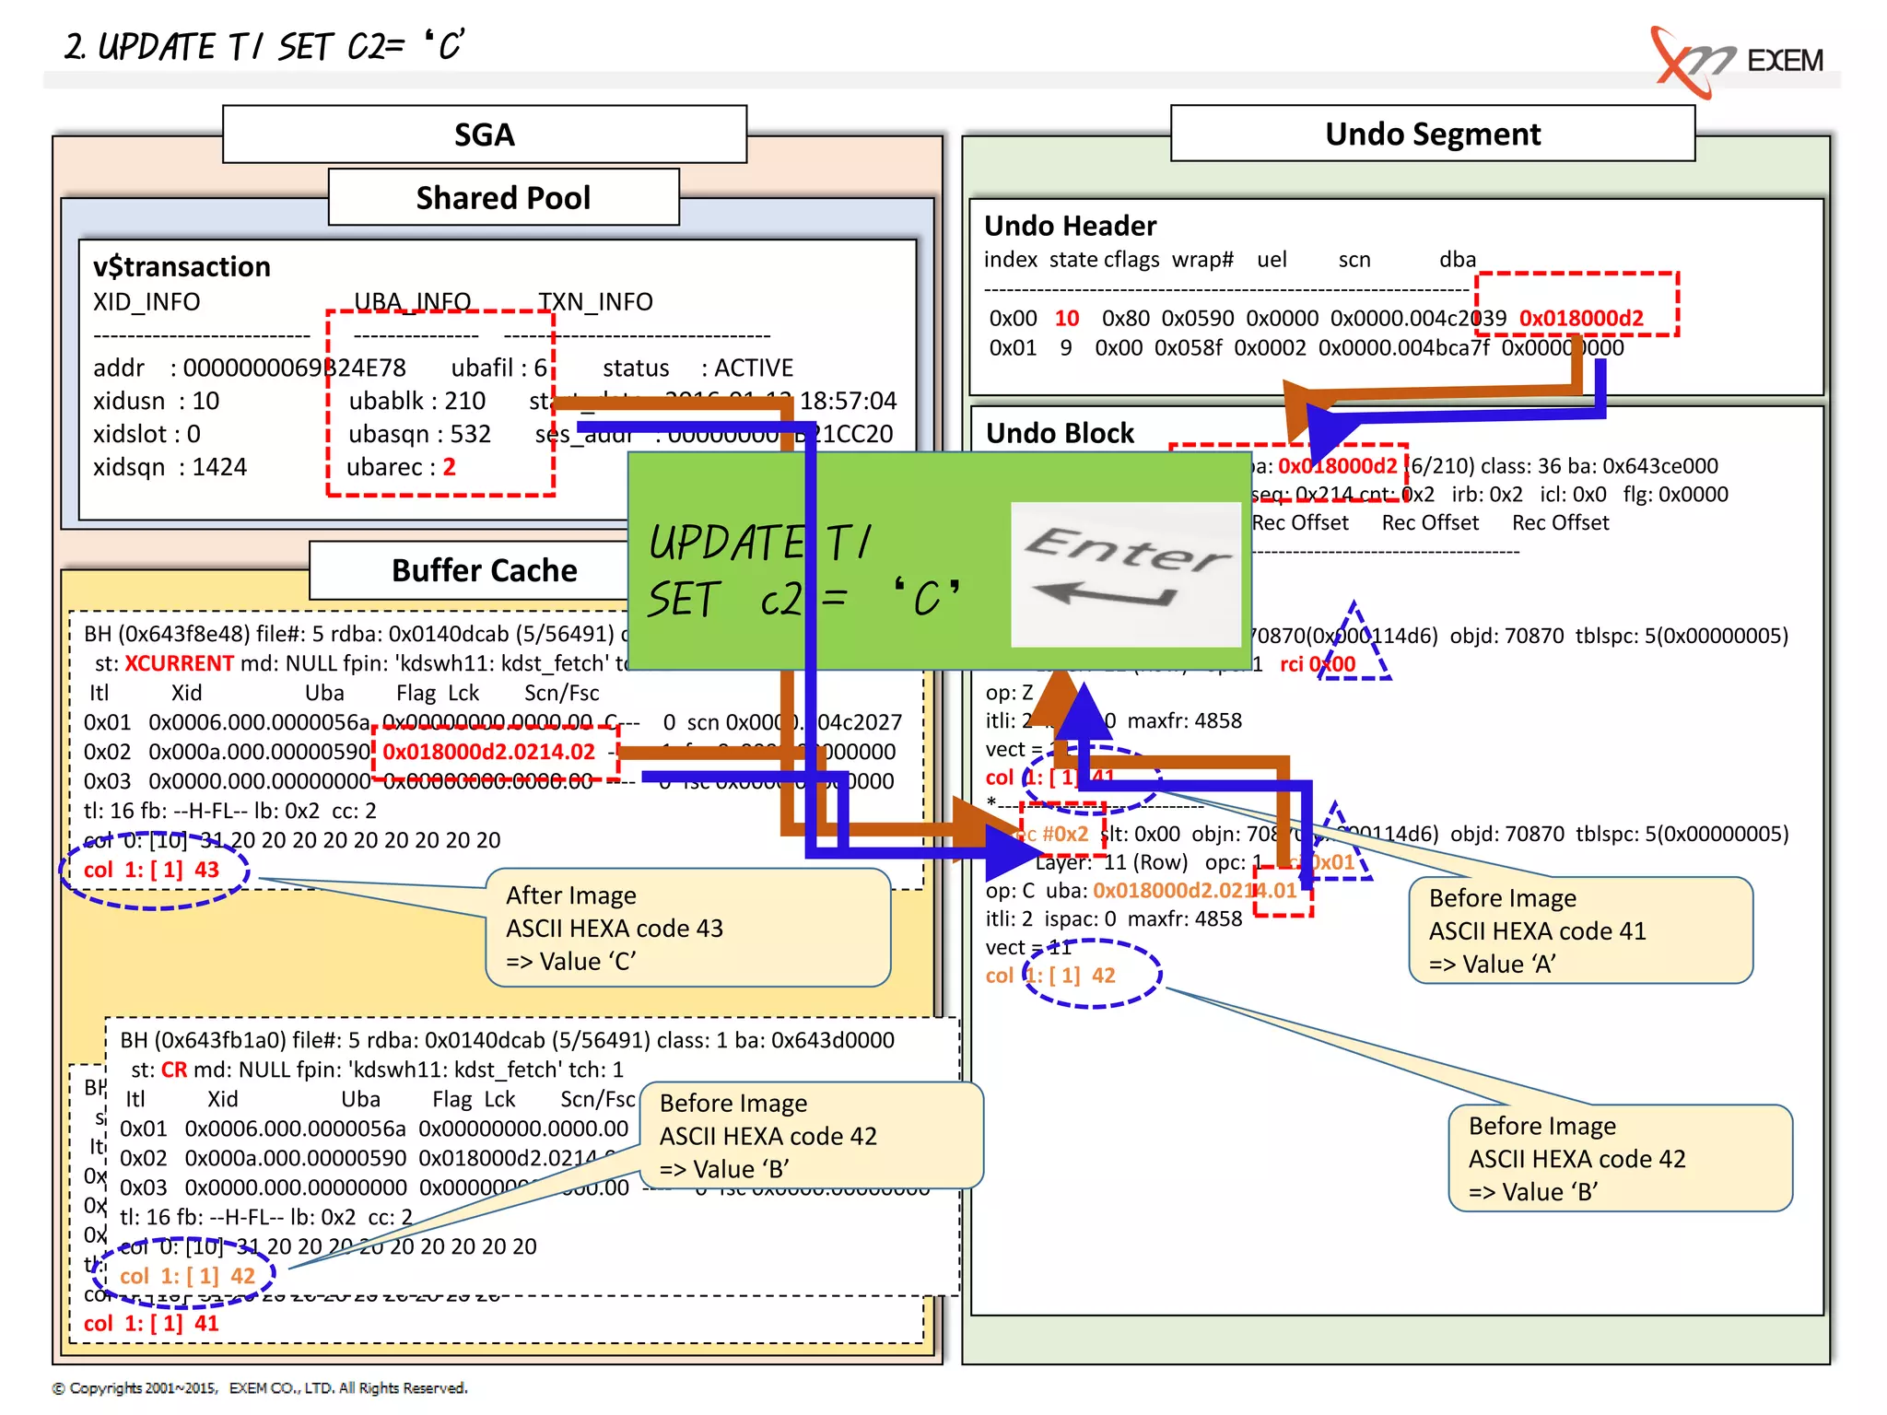Click the Shared Pool heading box

point(503,197)
